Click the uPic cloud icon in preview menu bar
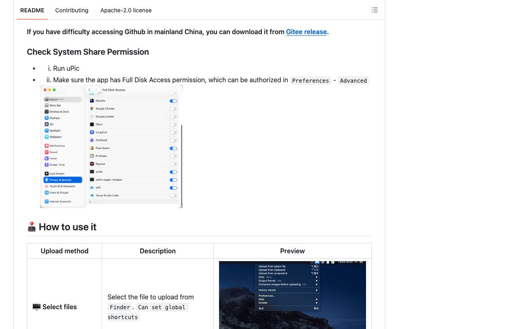This screenshot has width=527, height=329. click(x=317, y=262)
